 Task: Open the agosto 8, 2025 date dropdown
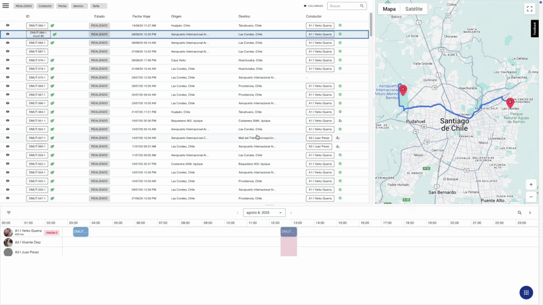click(x=264, y=213)
